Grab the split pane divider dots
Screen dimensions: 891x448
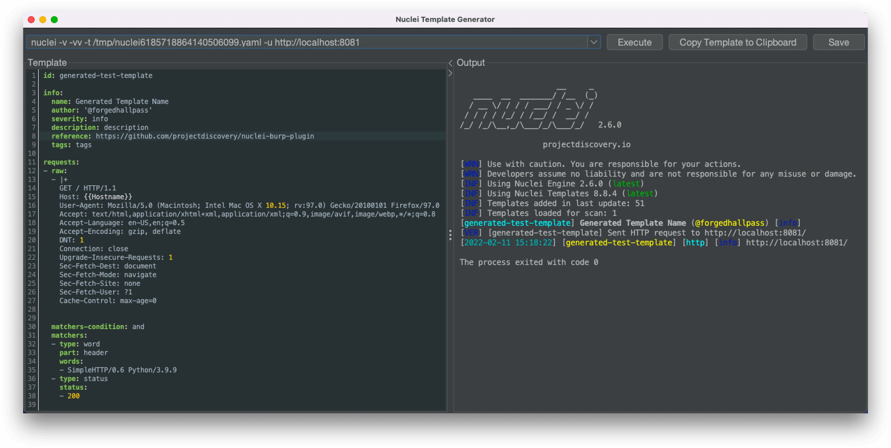click(450, 235)
